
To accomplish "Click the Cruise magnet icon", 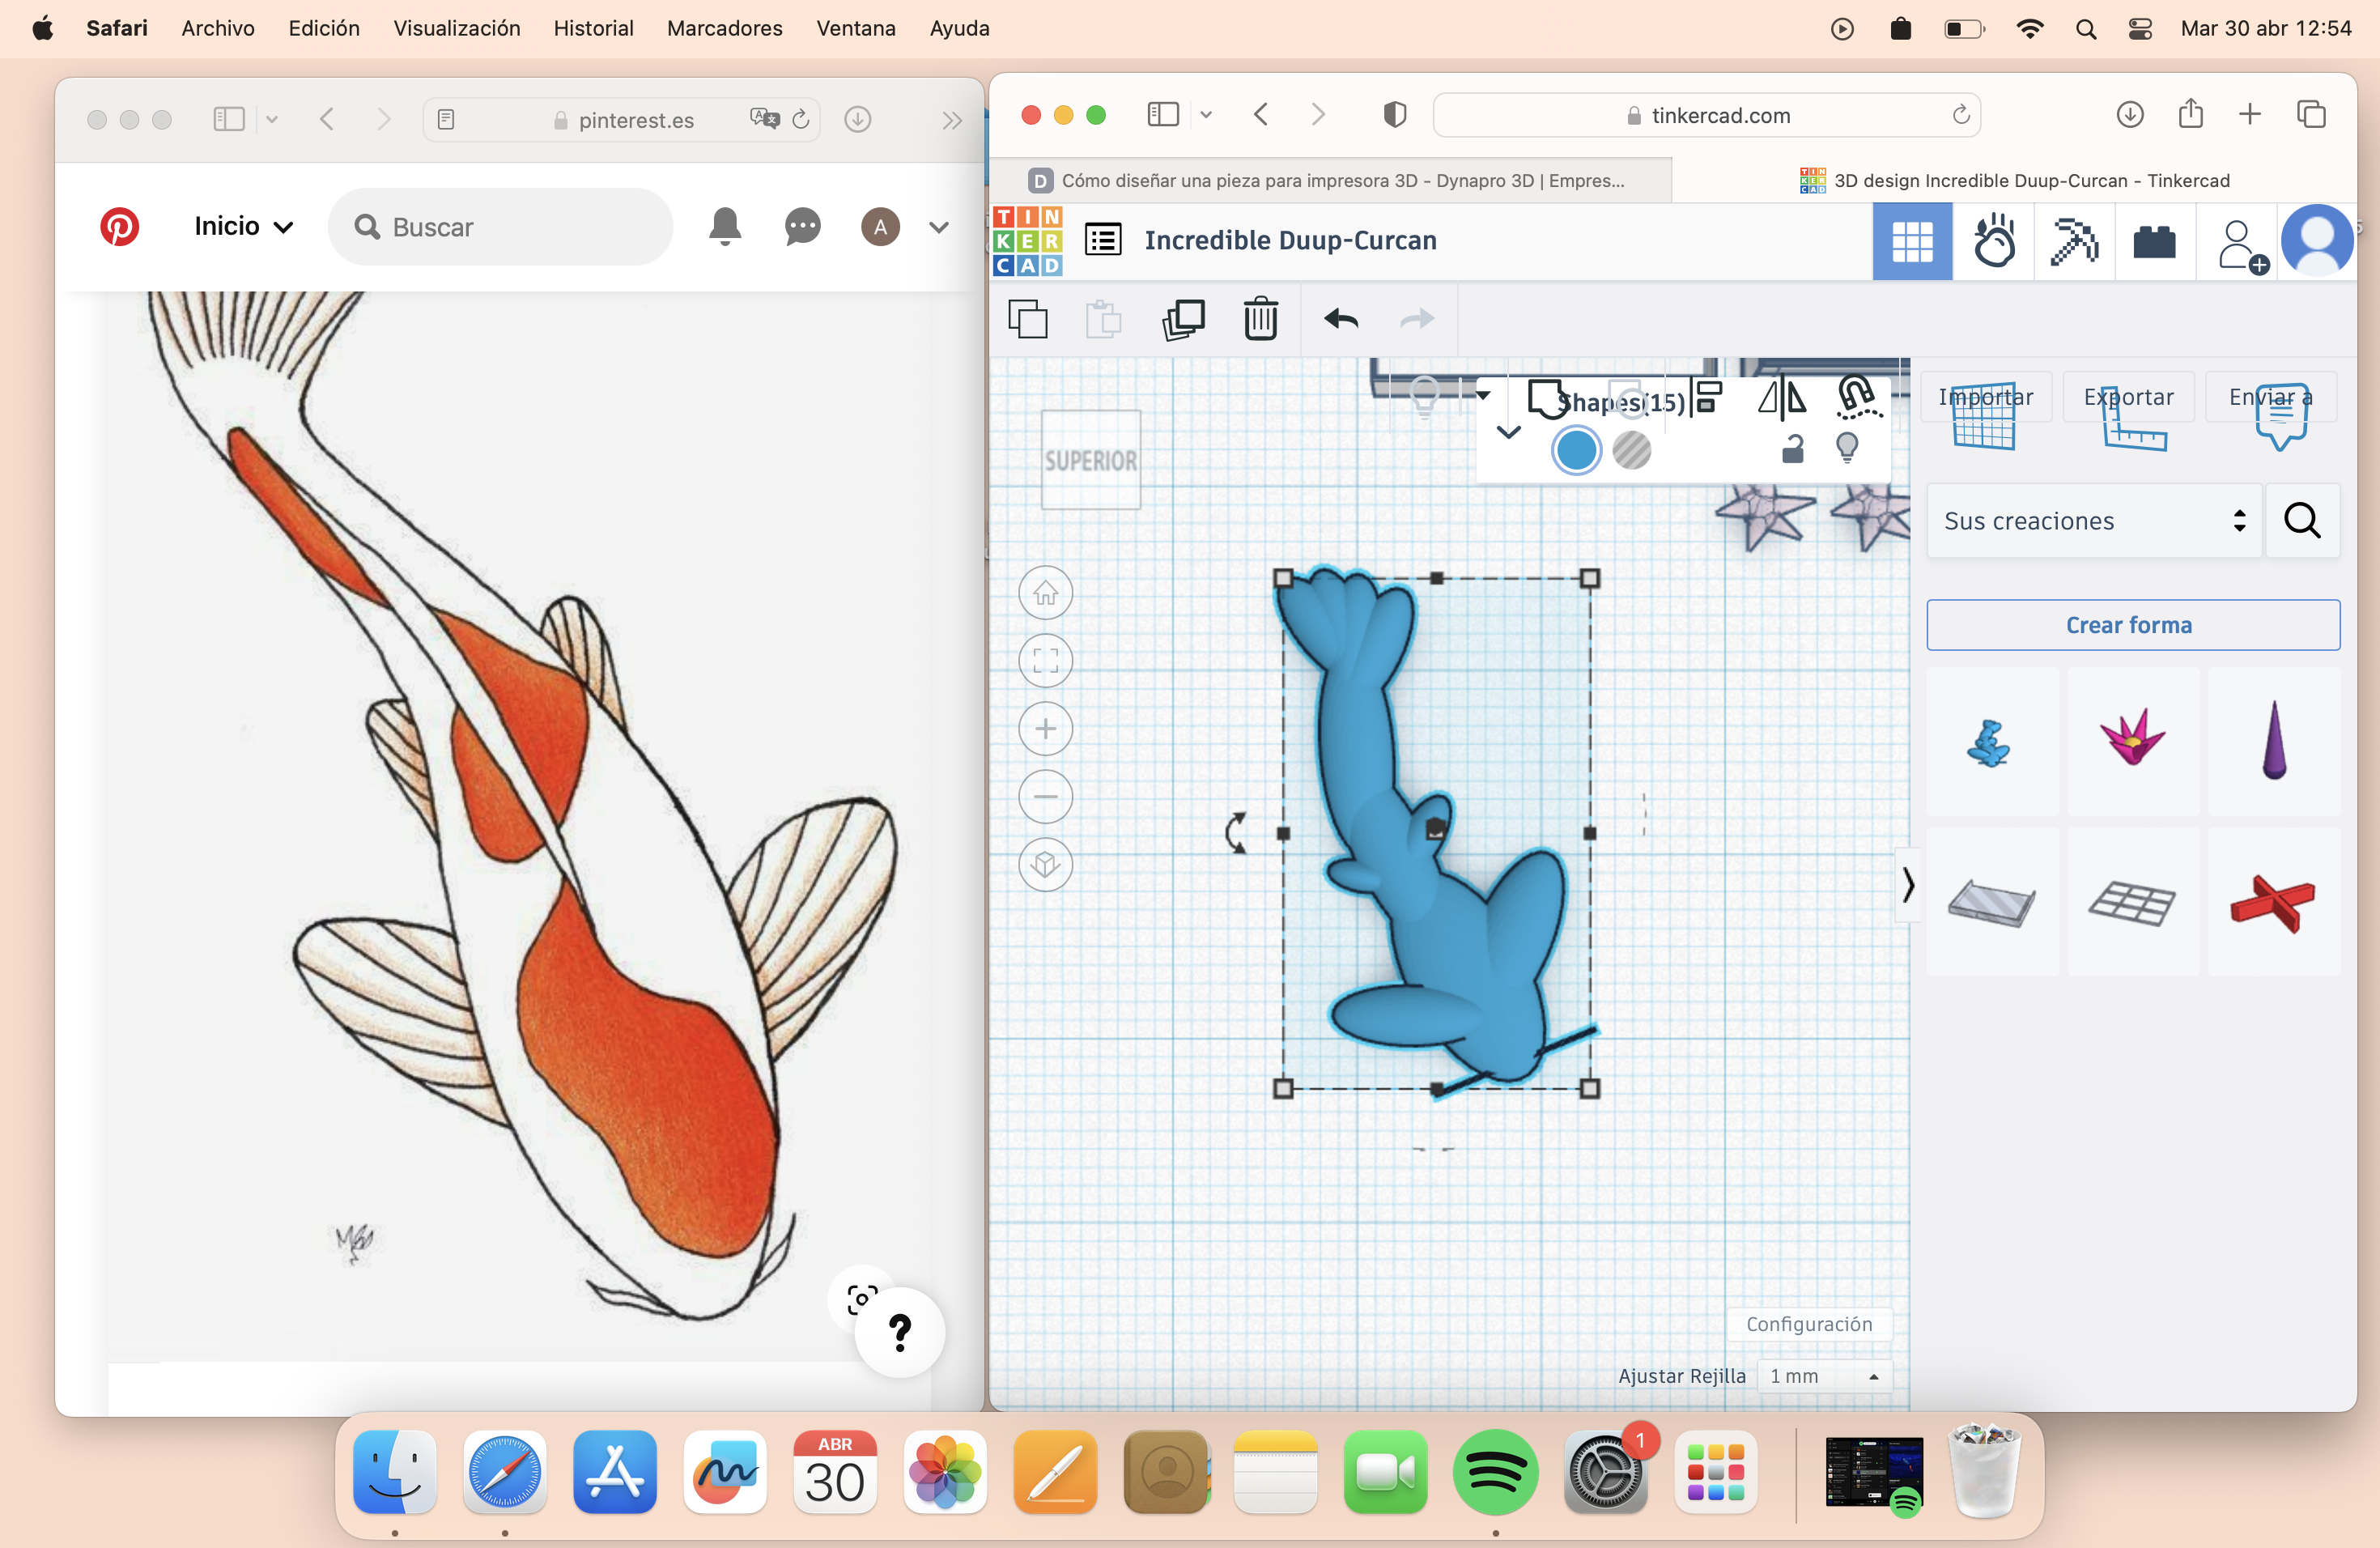I will (1858, 398).
